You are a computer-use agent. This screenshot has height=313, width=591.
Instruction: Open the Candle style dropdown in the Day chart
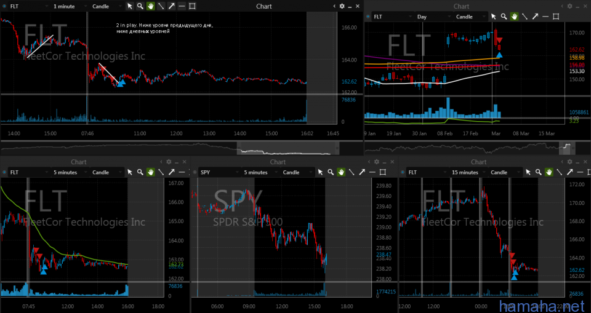[471, 17]
